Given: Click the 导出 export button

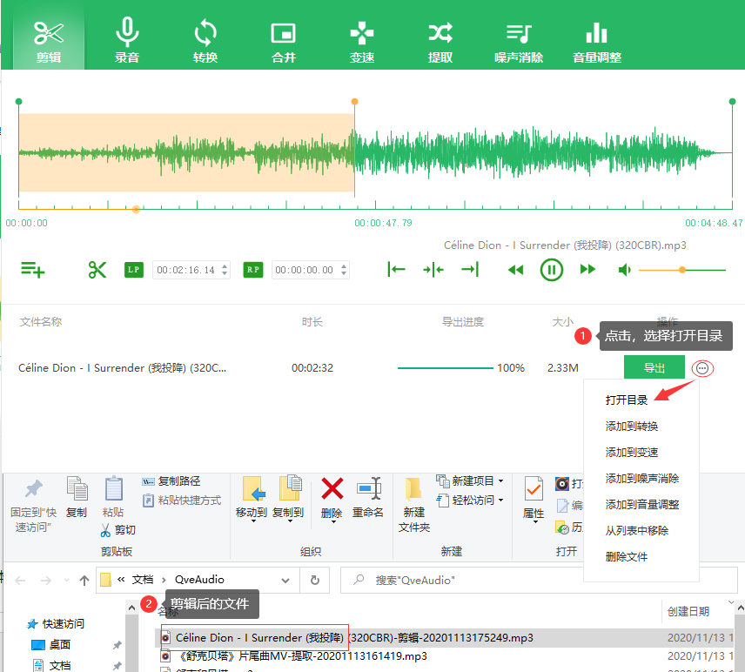Looking at the screenshot, I should 654,367.
